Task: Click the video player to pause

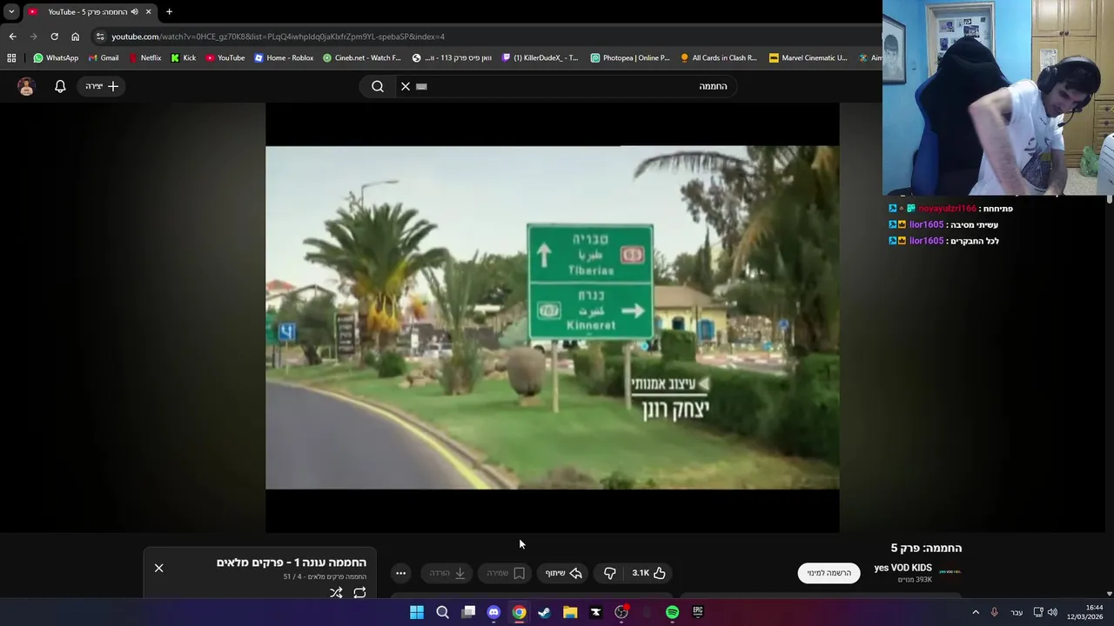Action: (553, 317)
